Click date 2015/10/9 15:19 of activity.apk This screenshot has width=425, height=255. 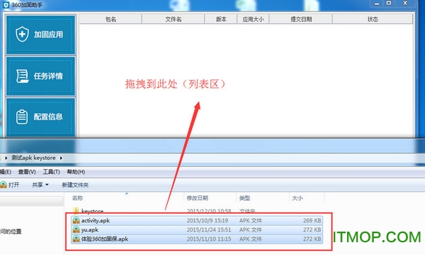click(208, 220)
